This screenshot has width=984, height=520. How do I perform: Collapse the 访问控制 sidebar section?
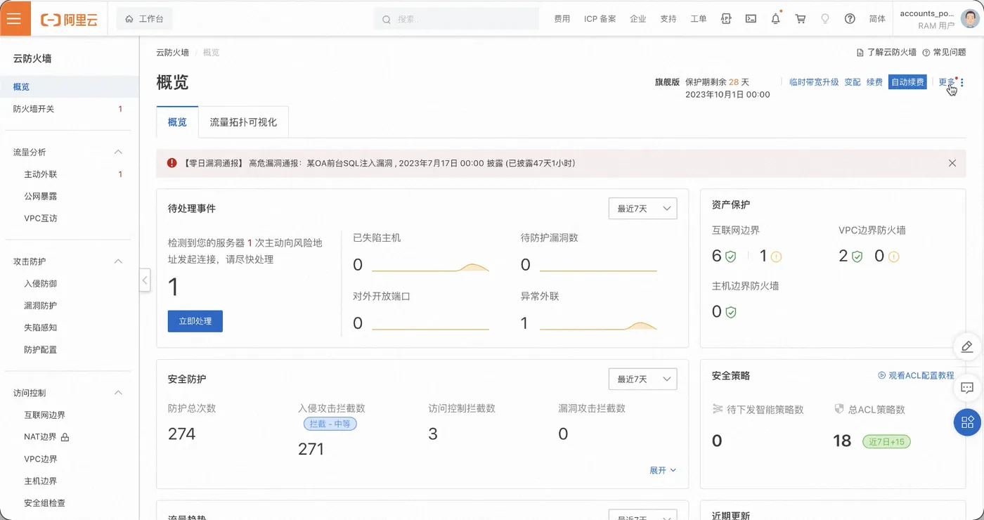coord(118,393)
